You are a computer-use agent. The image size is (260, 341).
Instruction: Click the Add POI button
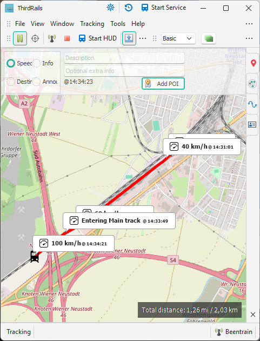(163, 84)
